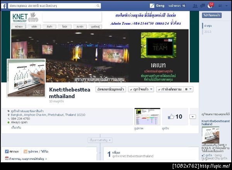Click the photo/video icon
Screen dimensions: 232x170
click(x=26, y=151)
